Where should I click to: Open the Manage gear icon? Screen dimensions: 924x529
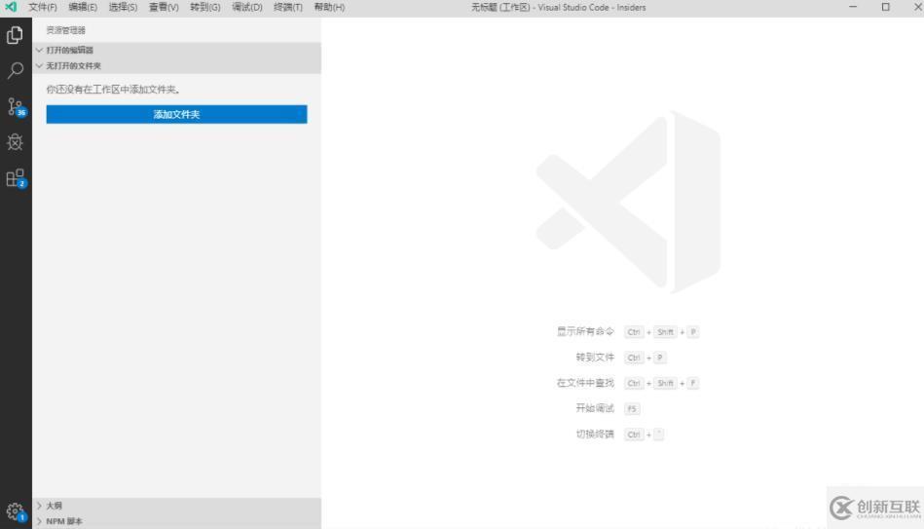click(x=16, y=511)
